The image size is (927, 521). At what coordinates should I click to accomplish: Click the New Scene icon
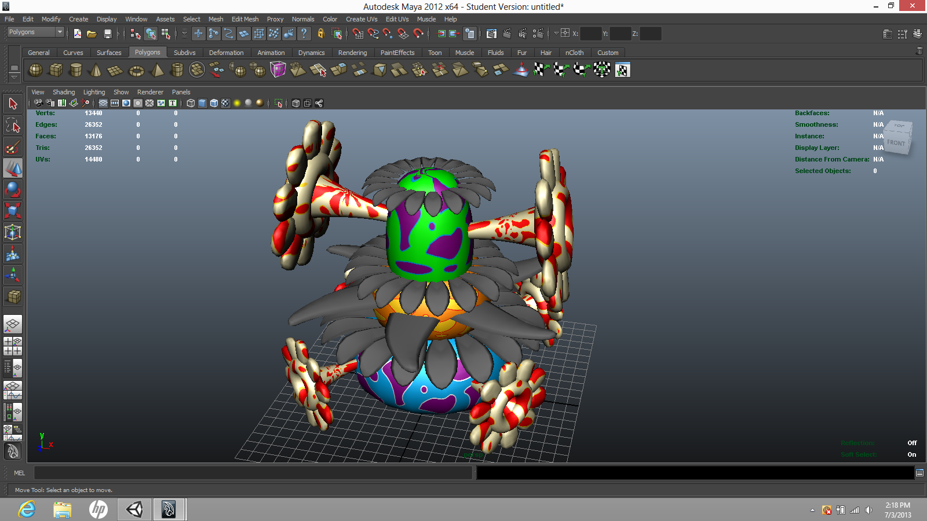[x=78, y=34]
